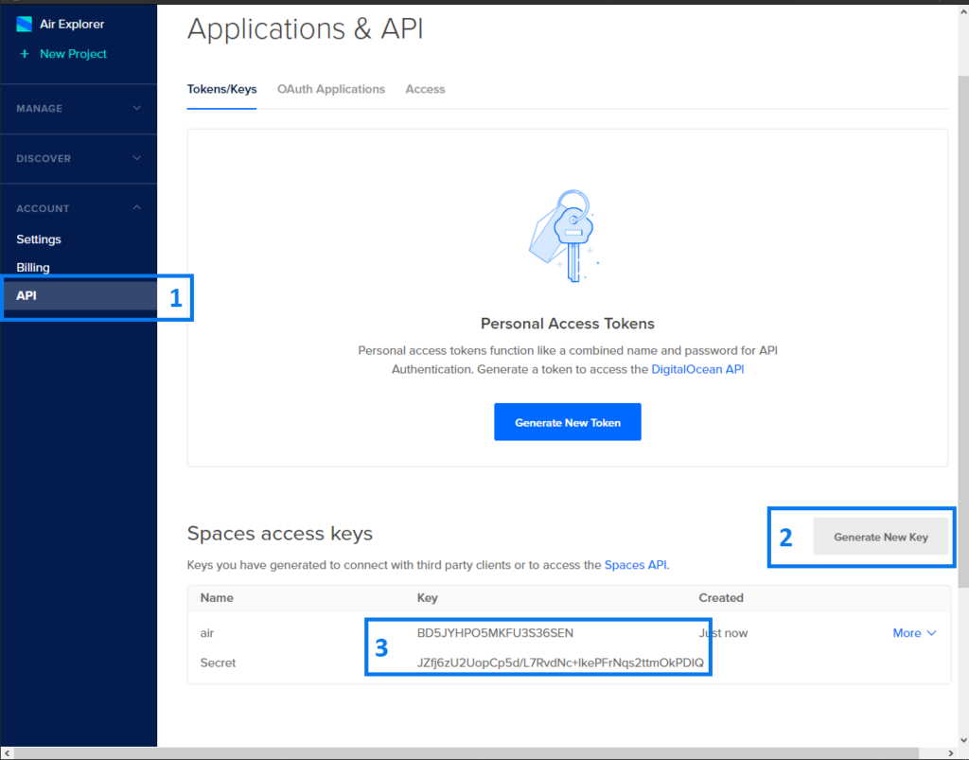Click the Key column header
The width and height of the screenshot is (969, 760).
(427, 597)
